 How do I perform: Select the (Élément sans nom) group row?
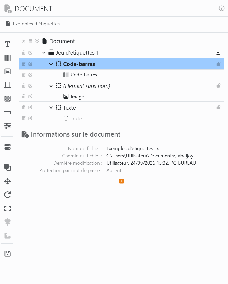click(x=121, y=86)
